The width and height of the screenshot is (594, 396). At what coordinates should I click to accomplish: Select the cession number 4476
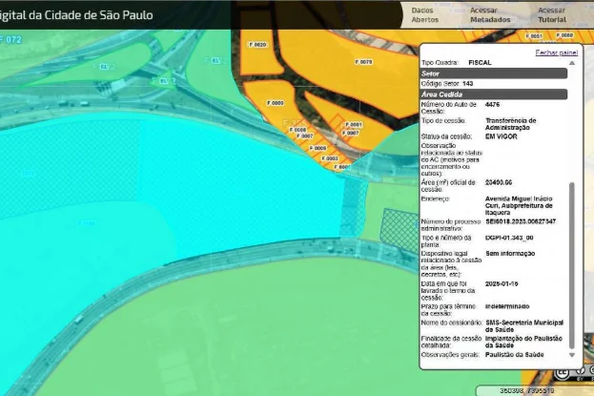[492, 104]
